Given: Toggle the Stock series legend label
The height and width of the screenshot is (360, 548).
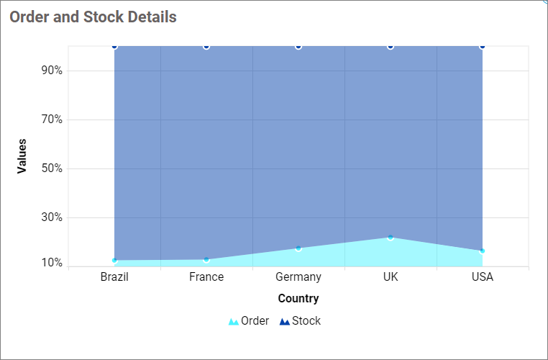Looking at the screenshot, I should (306, 321).
